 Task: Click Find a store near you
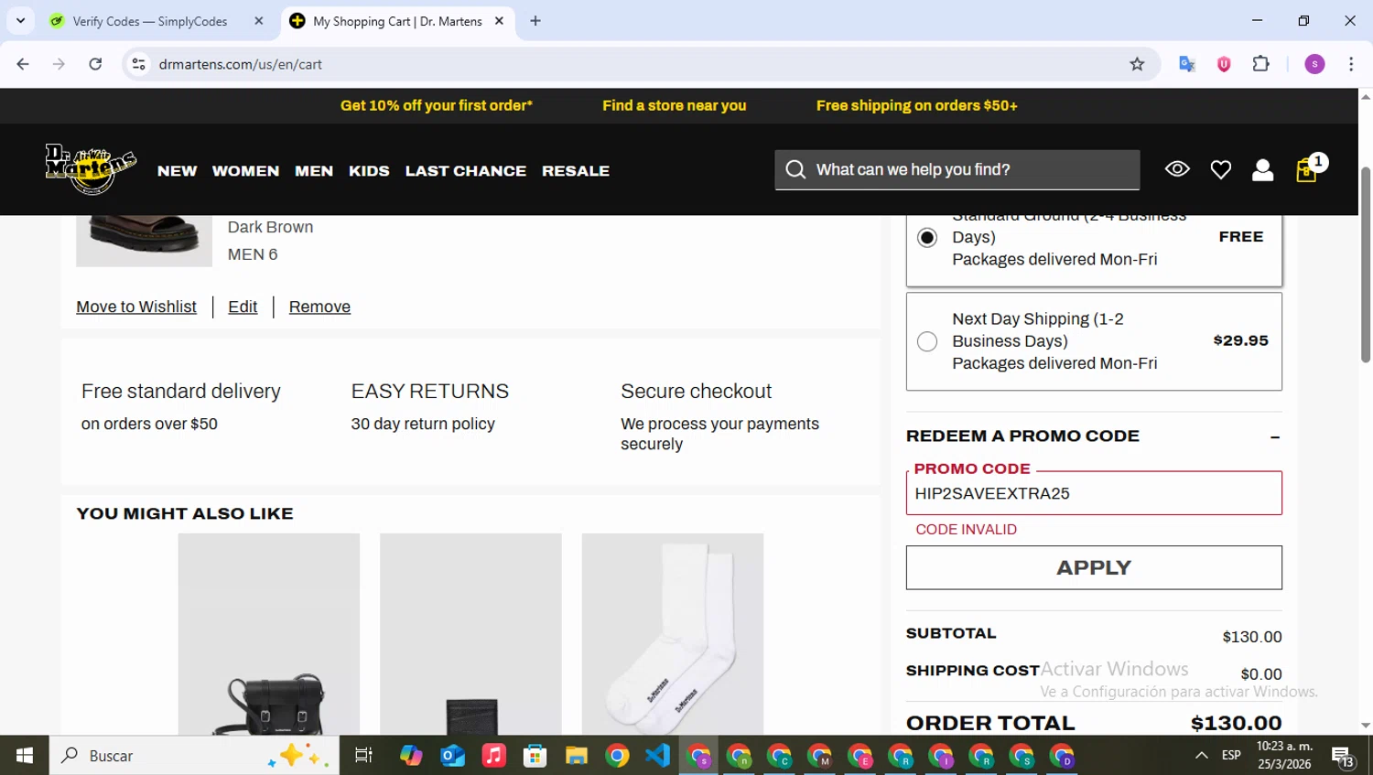675,105
